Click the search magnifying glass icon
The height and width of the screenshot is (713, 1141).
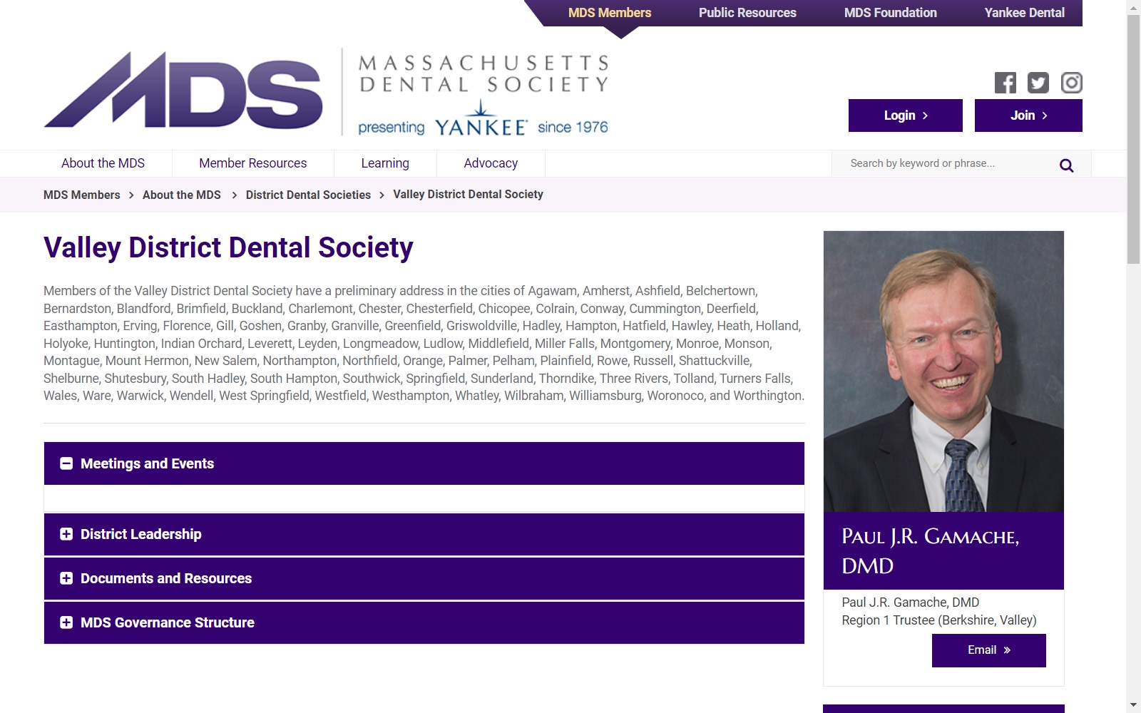[x=1066, y=165]
